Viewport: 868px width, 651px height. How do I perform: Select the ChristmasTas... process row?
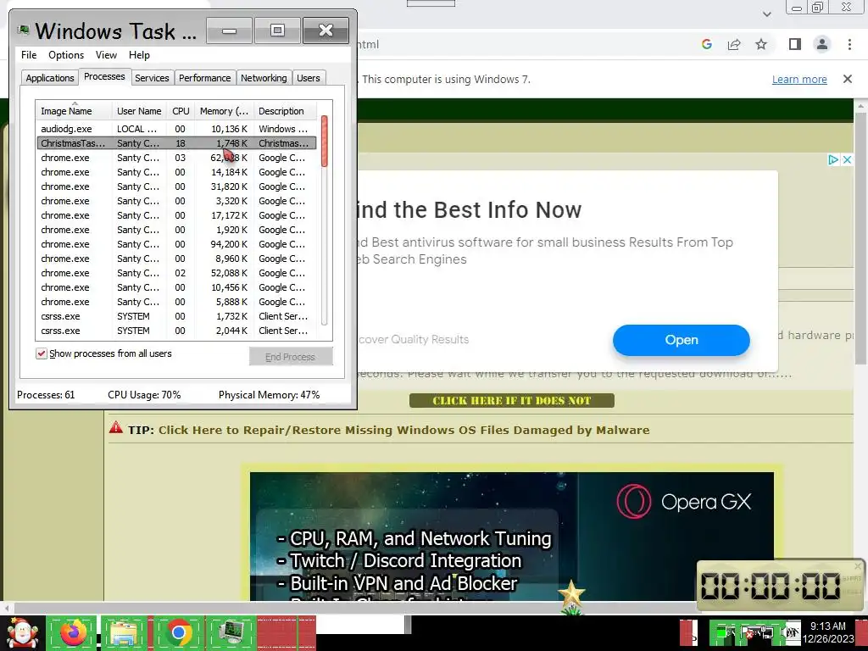(x=176, y=142)
